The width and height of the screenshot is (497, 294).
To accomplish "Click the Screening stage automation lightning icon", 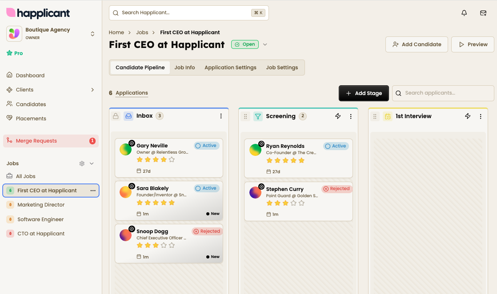I will 338,116.
